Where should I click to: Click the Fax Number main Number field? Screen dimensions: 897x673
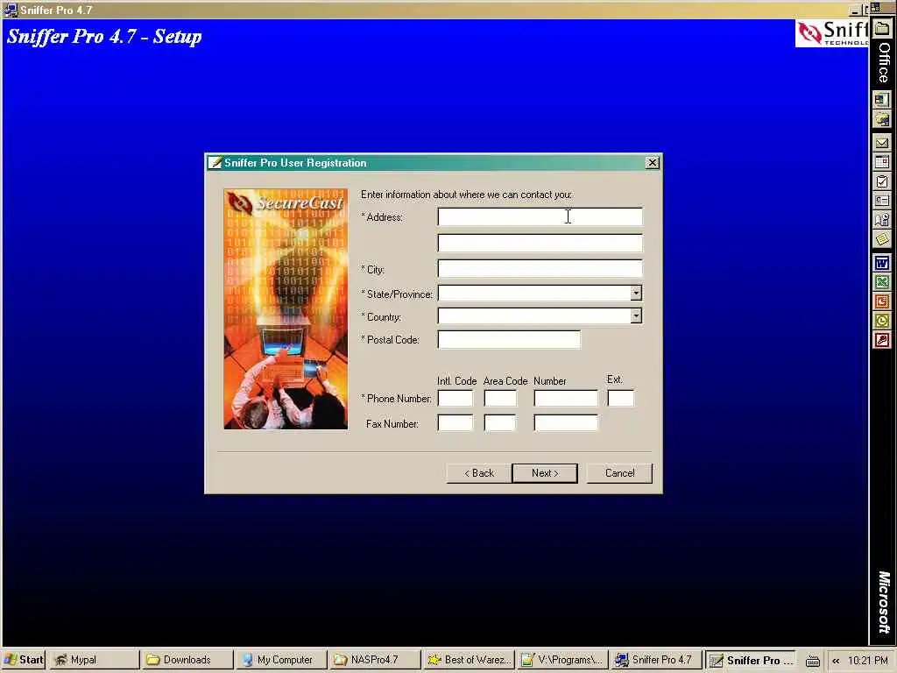coord(566,423)
